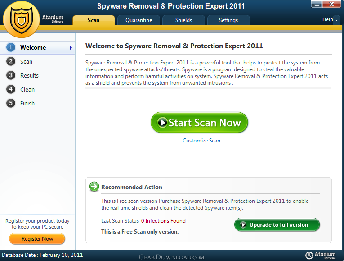Click the play icon on Upgrade button
The width and height of the screenshot is (344, 261).
(243, 225)
